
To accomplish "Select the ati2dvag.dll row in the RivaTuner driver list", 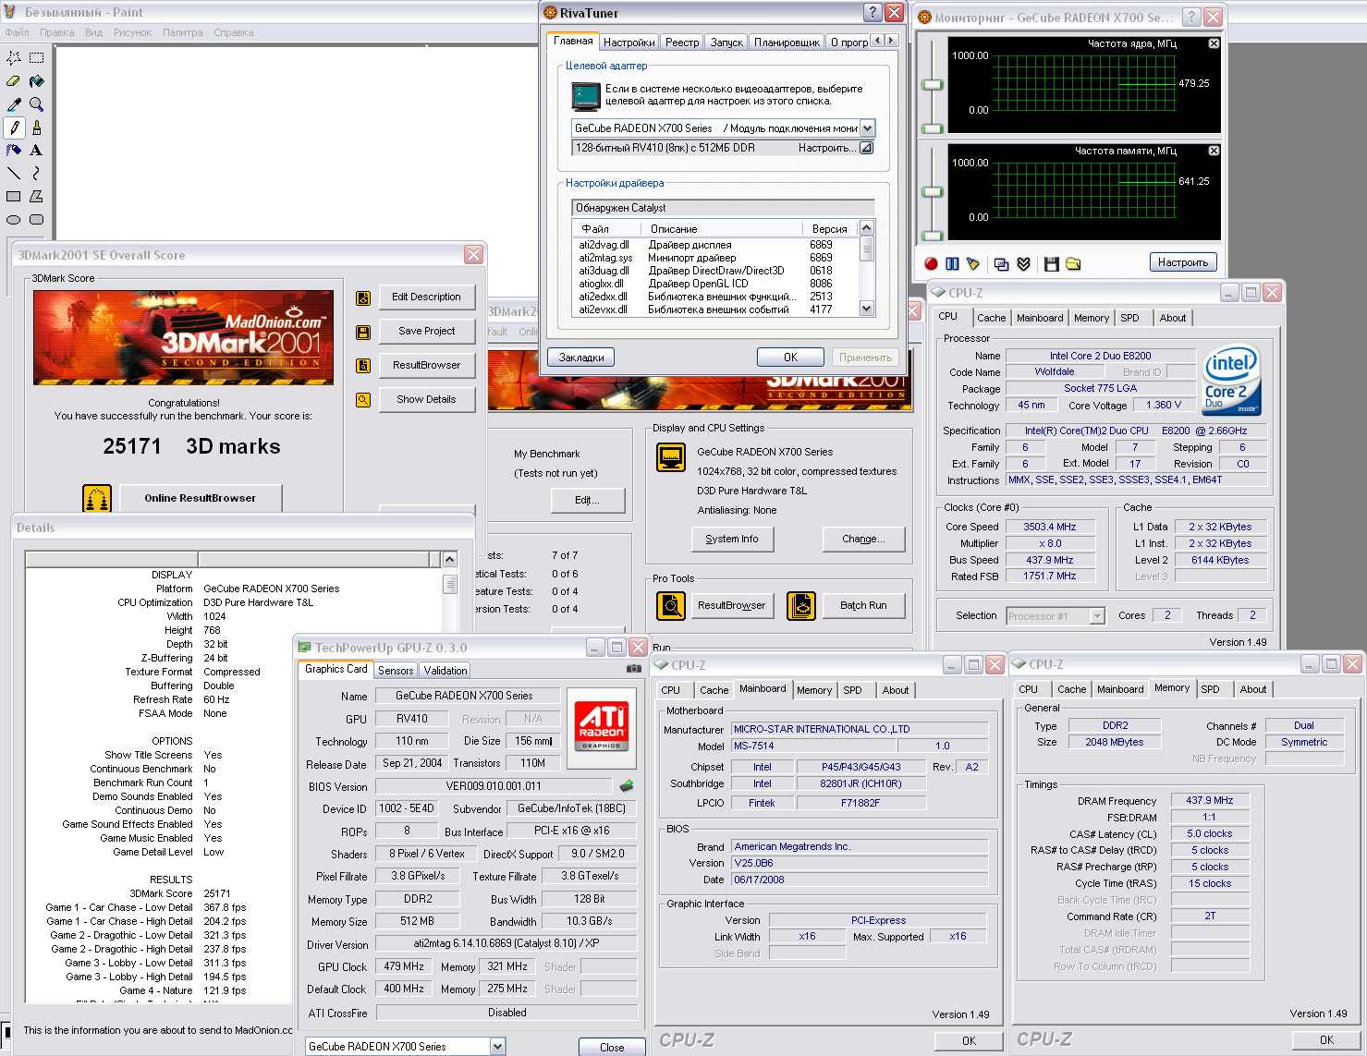I will (714, 245).
